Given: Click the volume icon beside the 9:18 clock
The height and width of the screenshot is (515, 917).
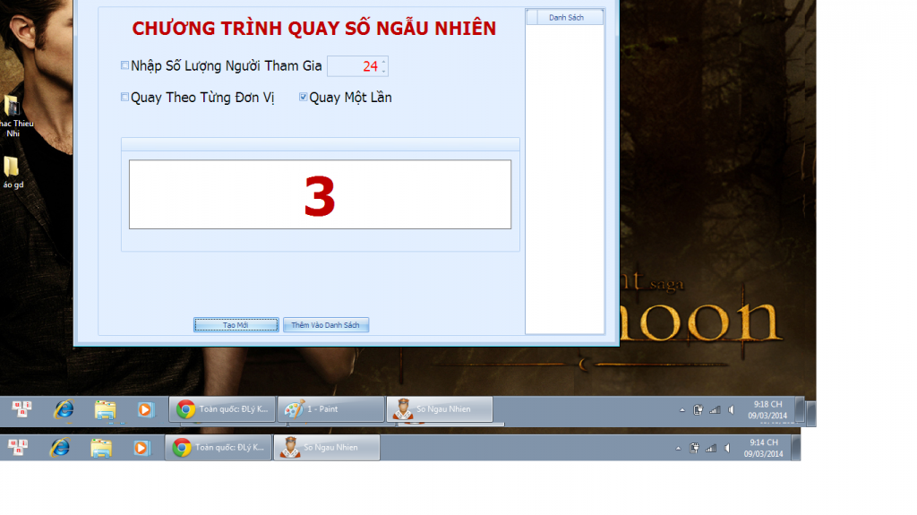Looking at the screenshot, I should pyautogui.click(x=732, y=409).
